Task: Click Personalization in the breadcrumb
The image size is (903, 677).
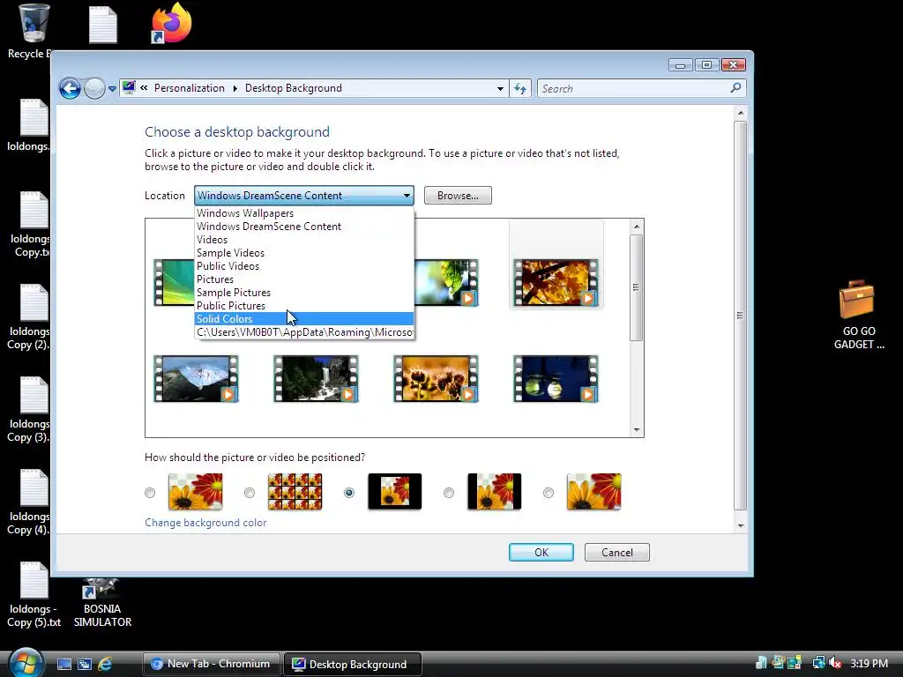Action: [x=189, y=88]
